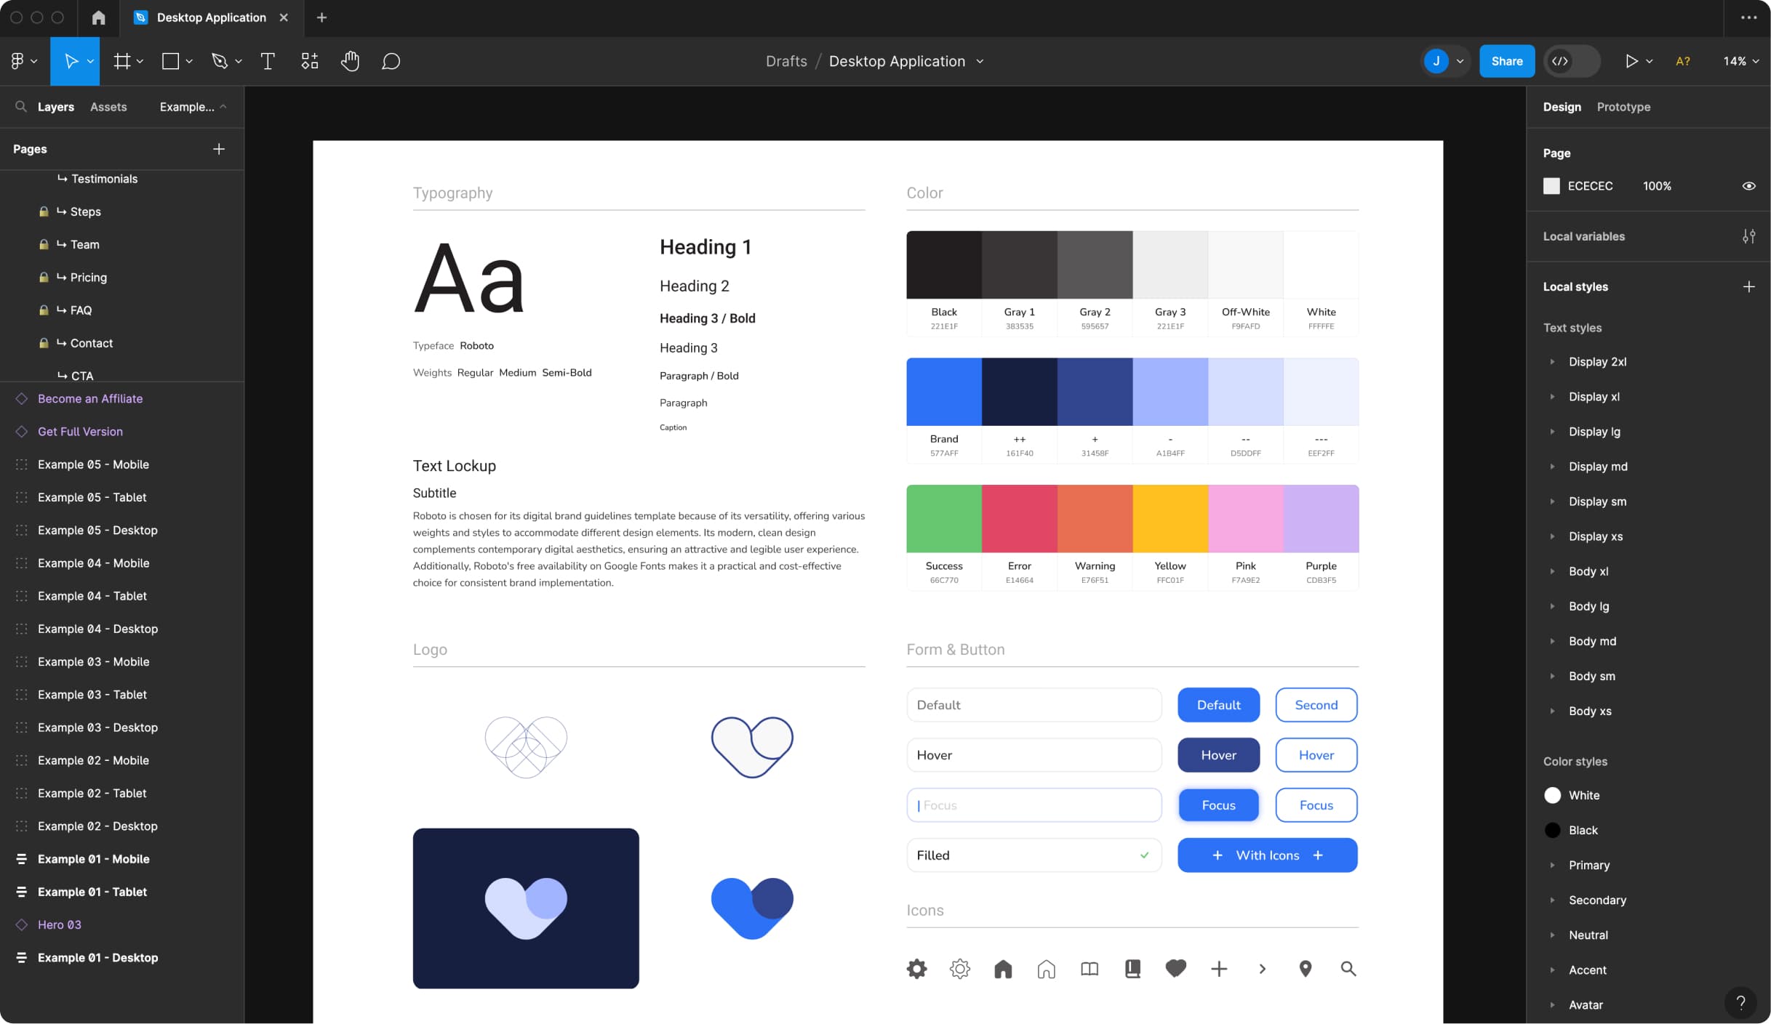Open Local variables settings icon
This screenshot has height=1024, width=1771.
pyautogui.click(x=1748, y=236)
